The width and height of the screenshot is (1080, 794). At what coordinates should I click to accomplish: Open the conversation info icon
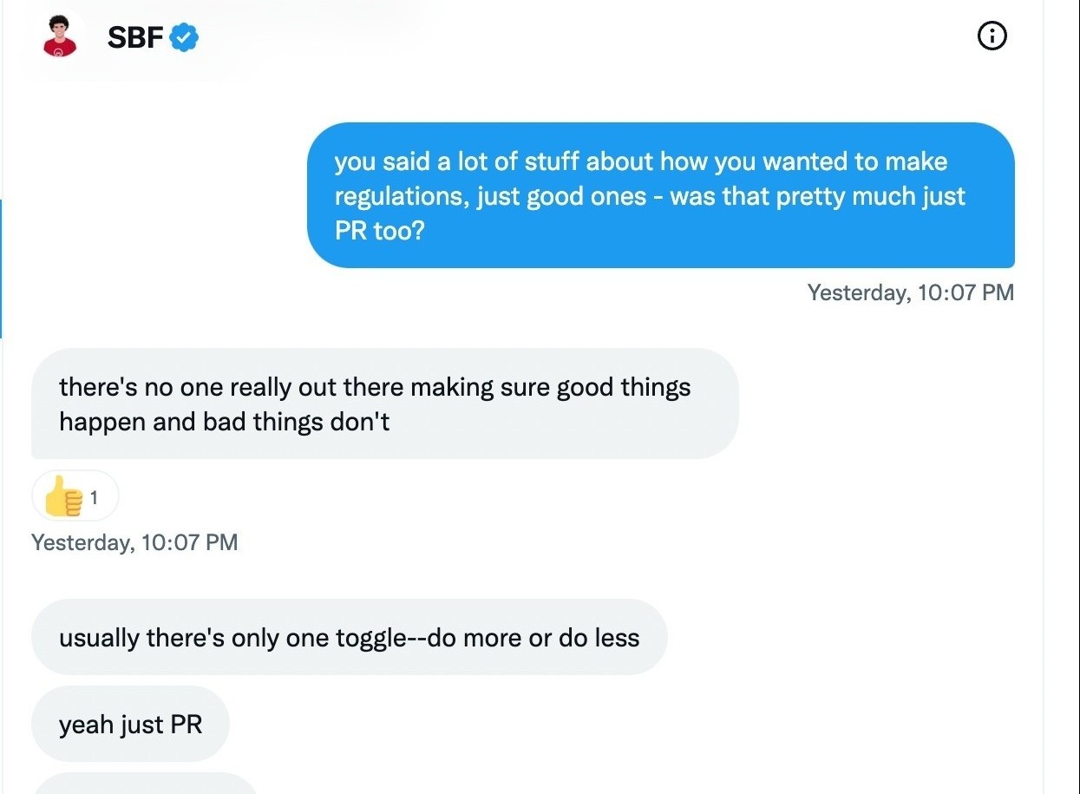tap(992, 36)
